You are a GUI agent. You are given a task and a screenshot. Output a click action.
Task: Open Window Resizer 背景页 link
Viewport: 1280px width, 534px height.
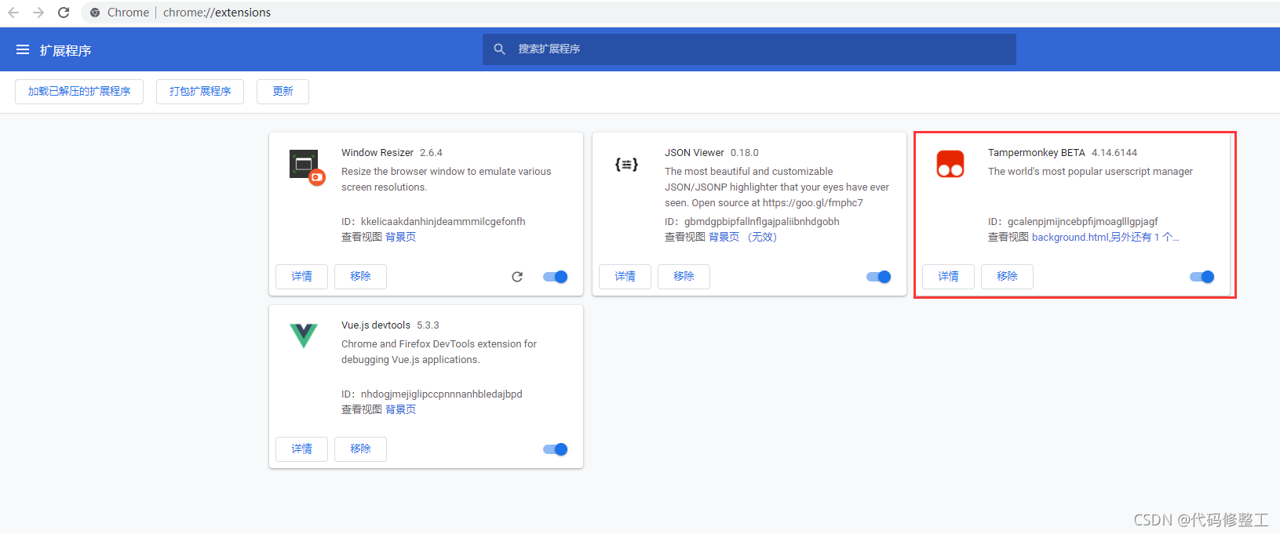400,237
